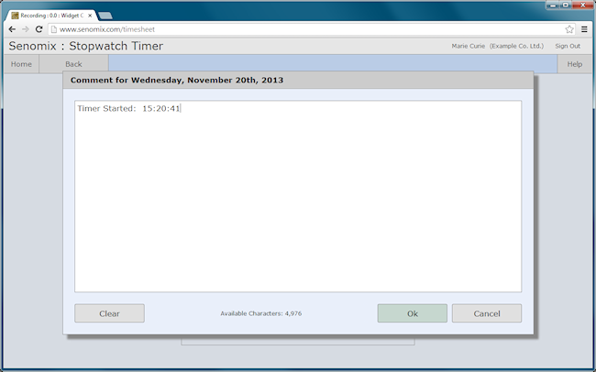Click the Back menu item
Screen dimensions: 596x372
73,64
